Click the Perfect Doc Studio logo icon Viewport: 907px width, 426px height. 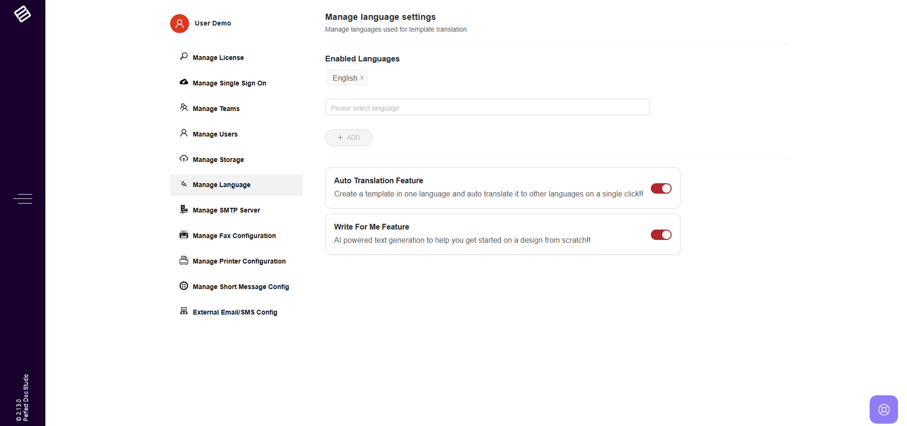(22, 14)
